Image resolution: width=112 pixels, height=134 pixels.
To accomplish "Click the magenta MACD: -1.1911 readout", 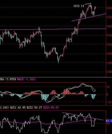I will pyautogui.click(x=26, y=79).
